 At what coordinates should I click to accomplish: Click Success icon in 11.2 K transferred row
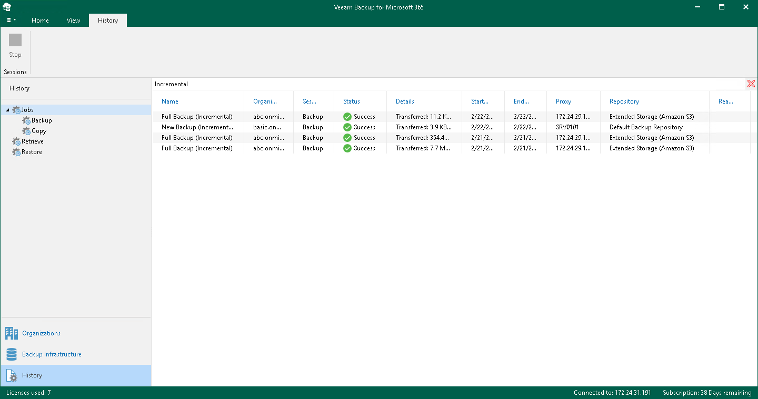pos(347,117)
